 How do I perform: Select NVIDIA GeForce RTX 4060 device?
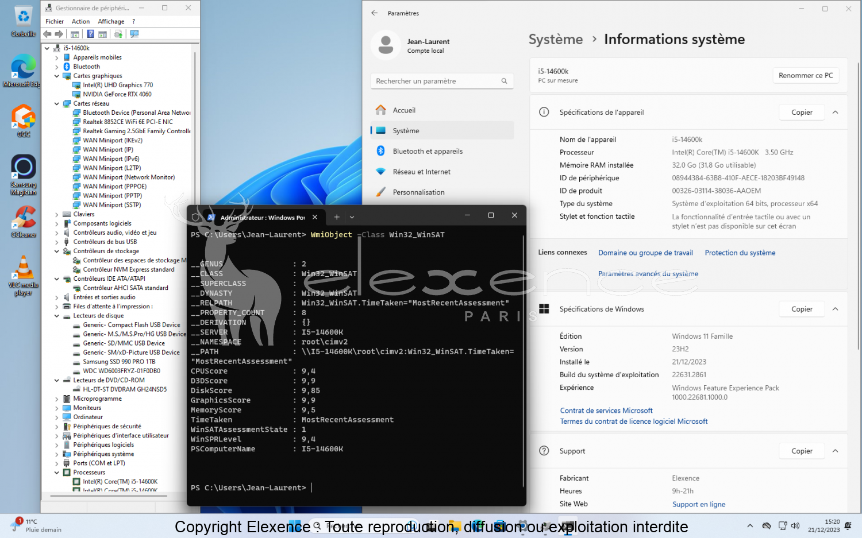click(117, 94)
